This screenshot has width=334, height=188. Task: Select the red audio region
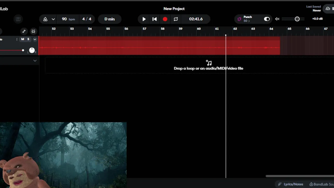click(x=159, y=46)
